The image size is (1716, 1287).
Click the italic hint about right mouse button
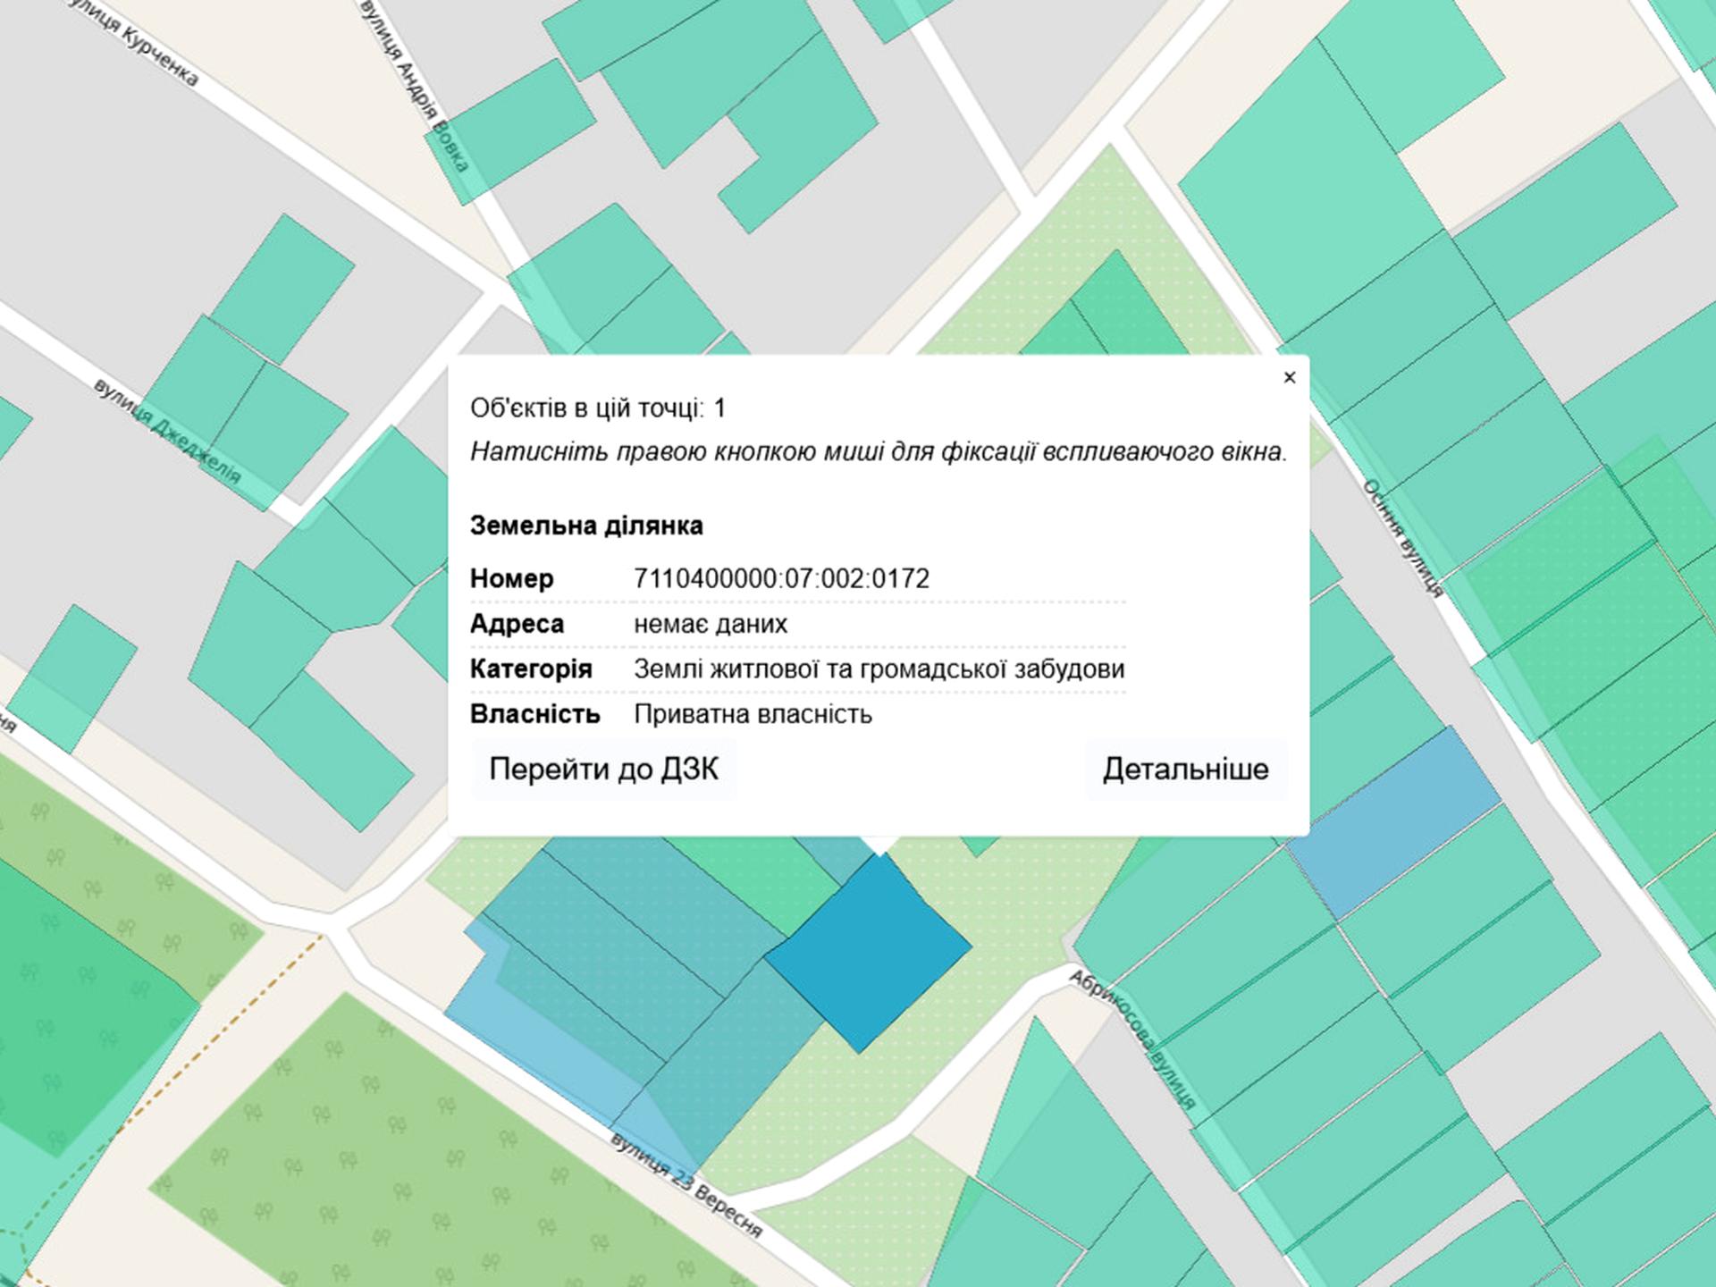point(879,452)
